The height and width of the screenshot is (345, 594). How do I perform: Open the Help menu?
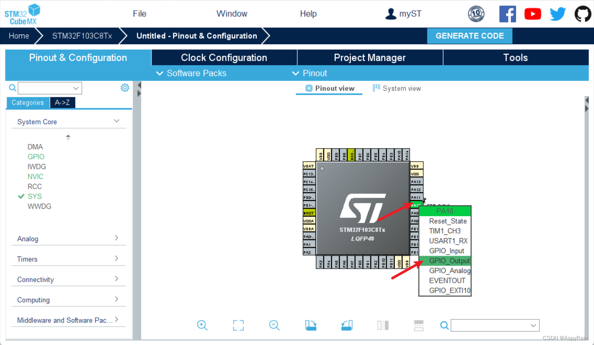(x=308, y=14)
